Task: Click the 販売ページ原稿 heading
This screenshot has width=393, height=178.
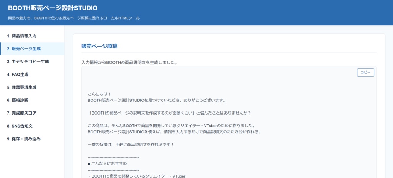Action: tap(99, 46)
